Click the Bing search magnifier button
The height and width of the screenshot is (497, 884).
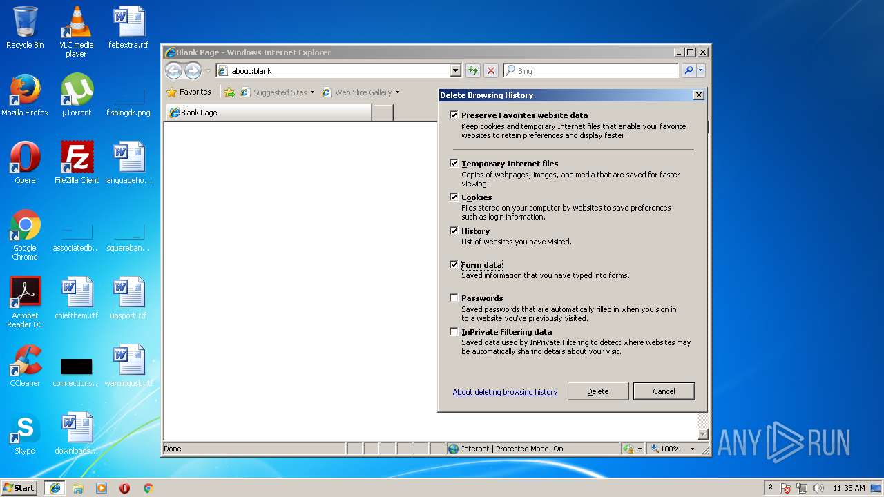[x=689, y=70]
